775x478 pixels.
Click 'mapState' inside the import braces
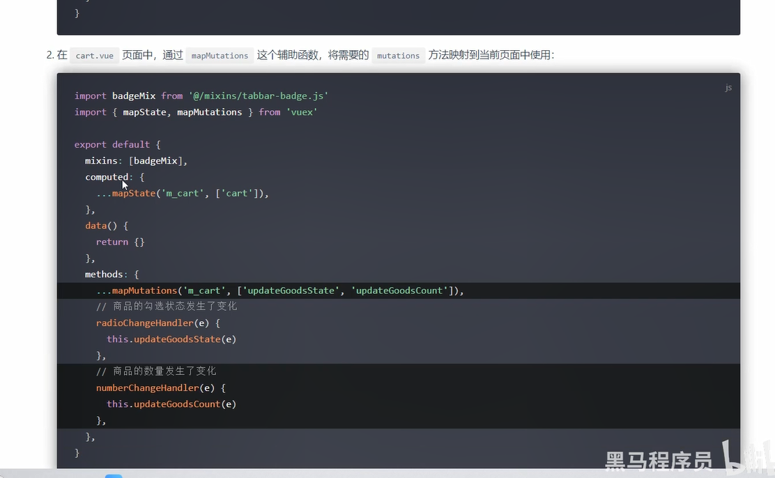144,112
